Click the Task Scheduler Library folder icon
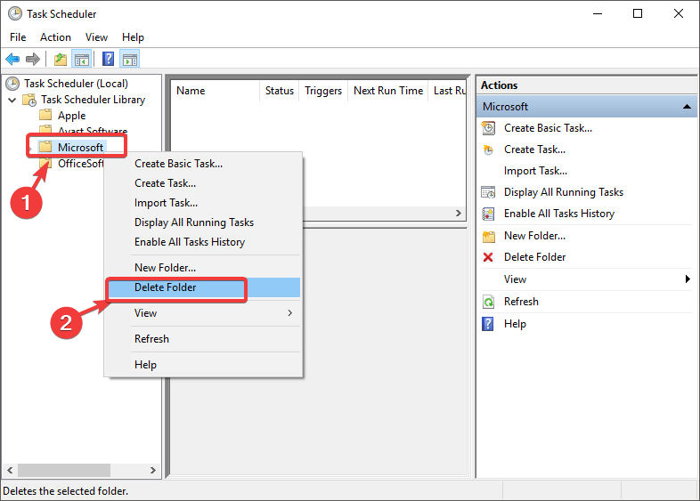The width and height of the screenshot is (700, 501). tap(29, 100)
